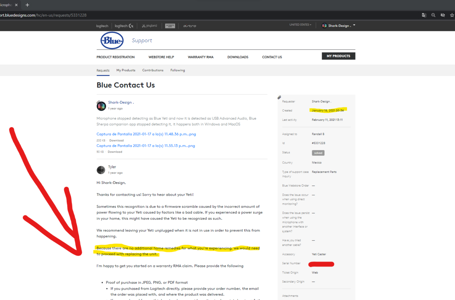Click the Created date January 18, 2021
455x300 pixels.
pos(327,110)
